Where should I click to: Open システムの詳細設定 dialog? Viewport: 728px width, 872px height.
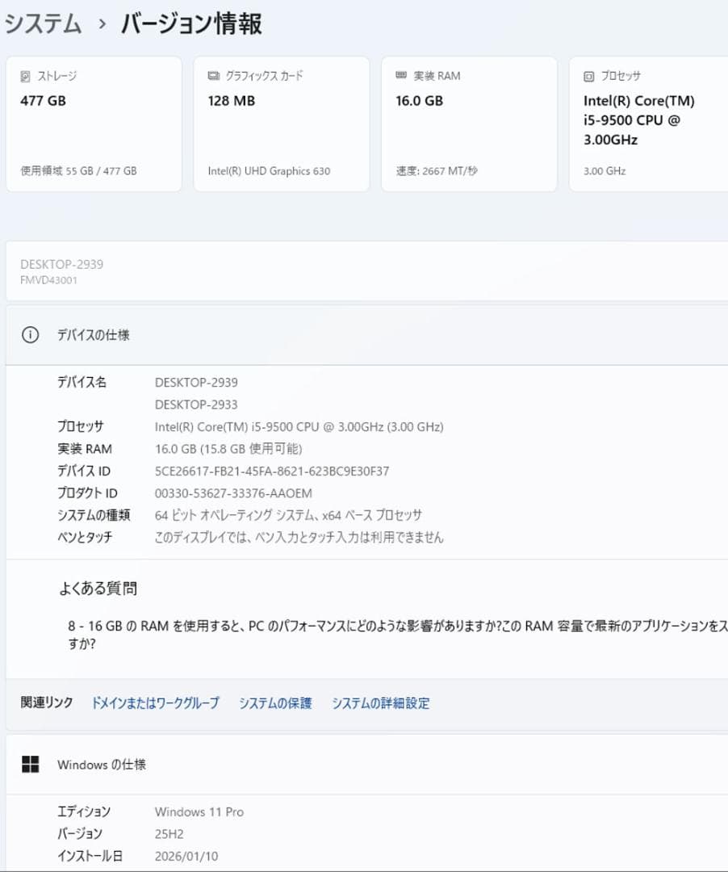click(x=379, y=702)
